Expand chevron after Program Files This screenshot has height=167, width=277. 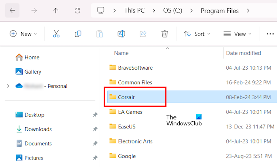click(248, 11)
